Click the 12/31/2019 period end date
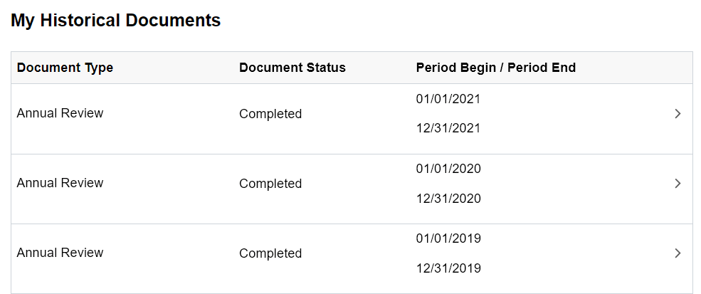 click(448, 268)
